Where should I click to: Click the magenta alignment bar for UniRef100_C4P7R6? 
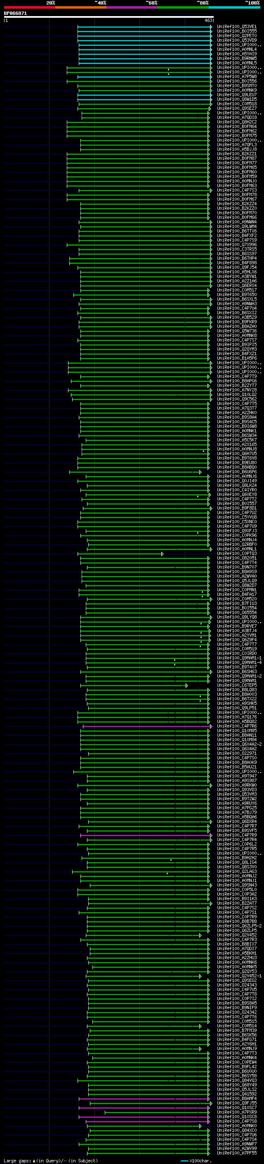click(147, 726)
